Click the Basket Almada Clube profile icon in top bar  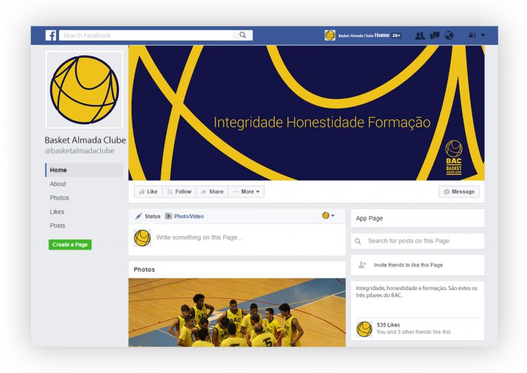coord(329,35)
